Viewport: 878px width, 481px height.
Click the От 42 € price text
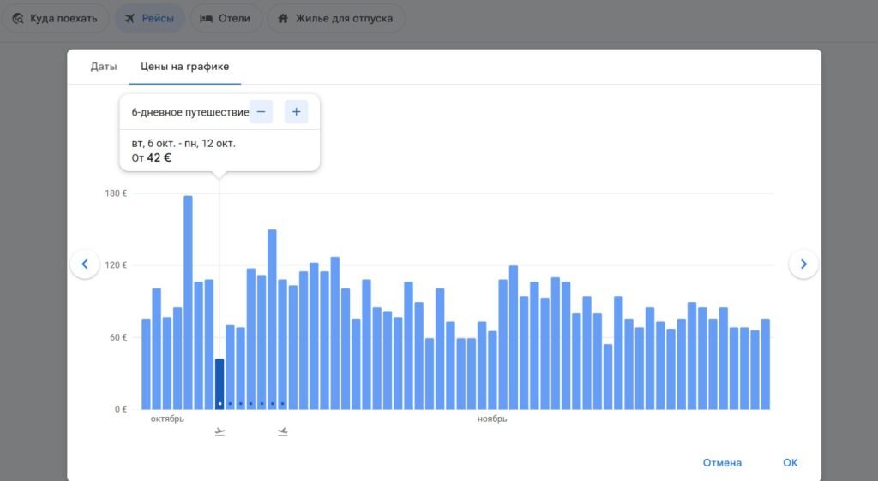coord(152,158)
